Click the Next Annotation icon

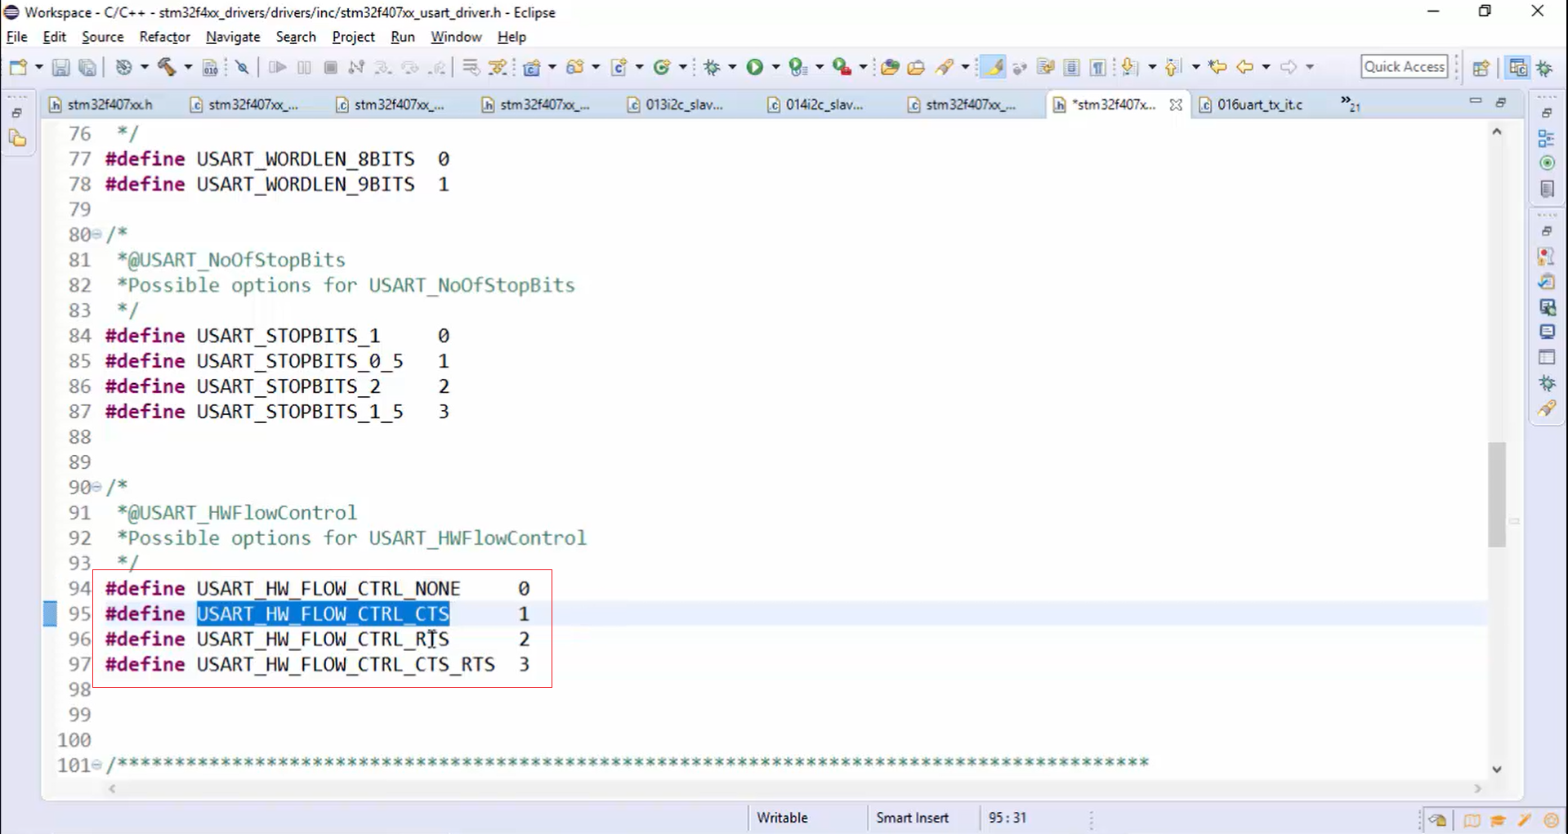coord(1129,67)
